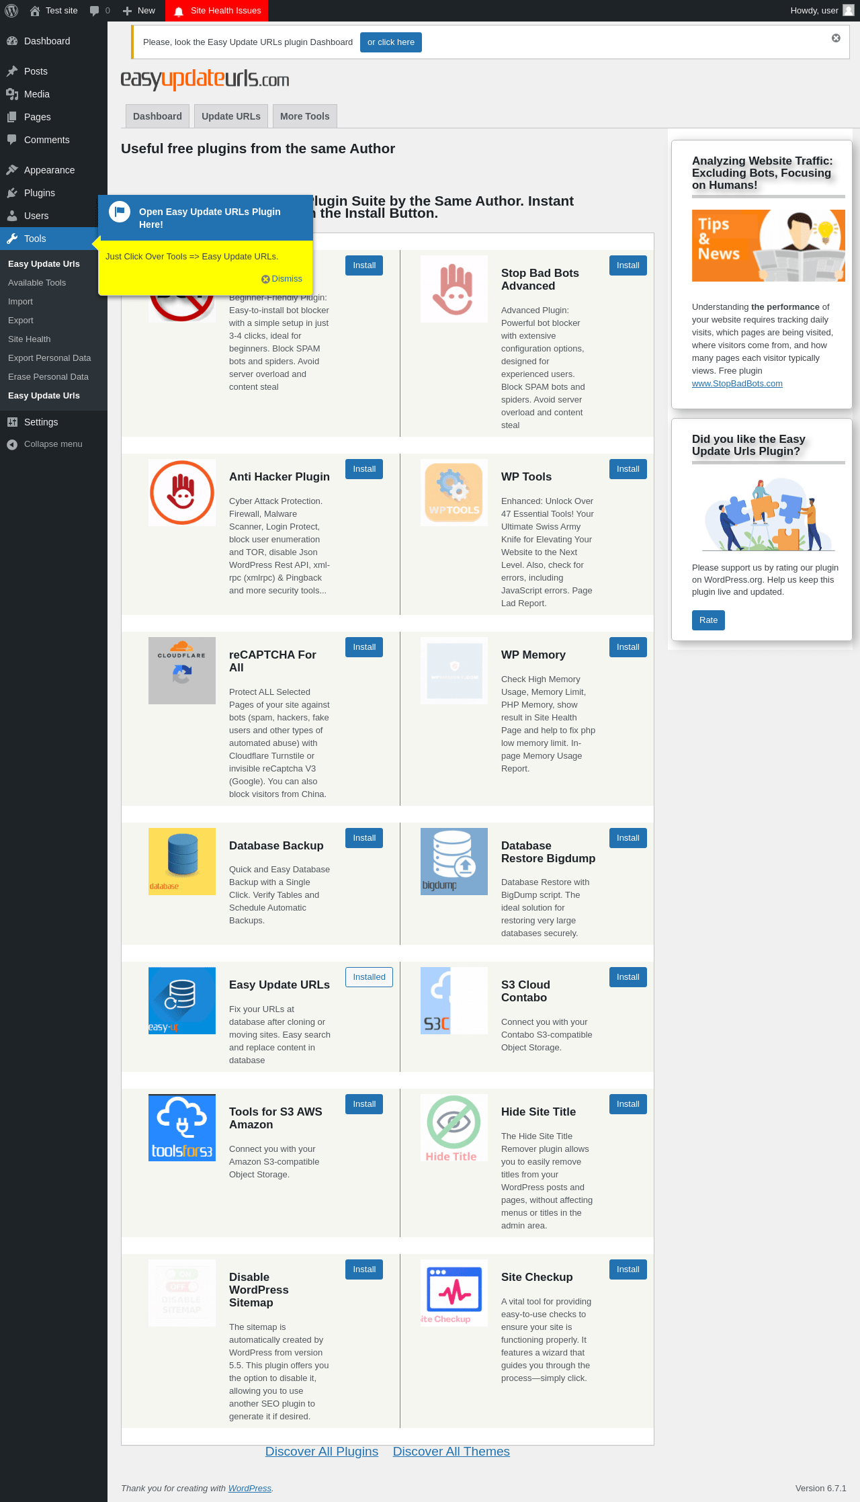Viewport: 860px width, 1502px height.
Task: Open the Import submenu item
Action: pyautogui.click(x=20, y=302)
